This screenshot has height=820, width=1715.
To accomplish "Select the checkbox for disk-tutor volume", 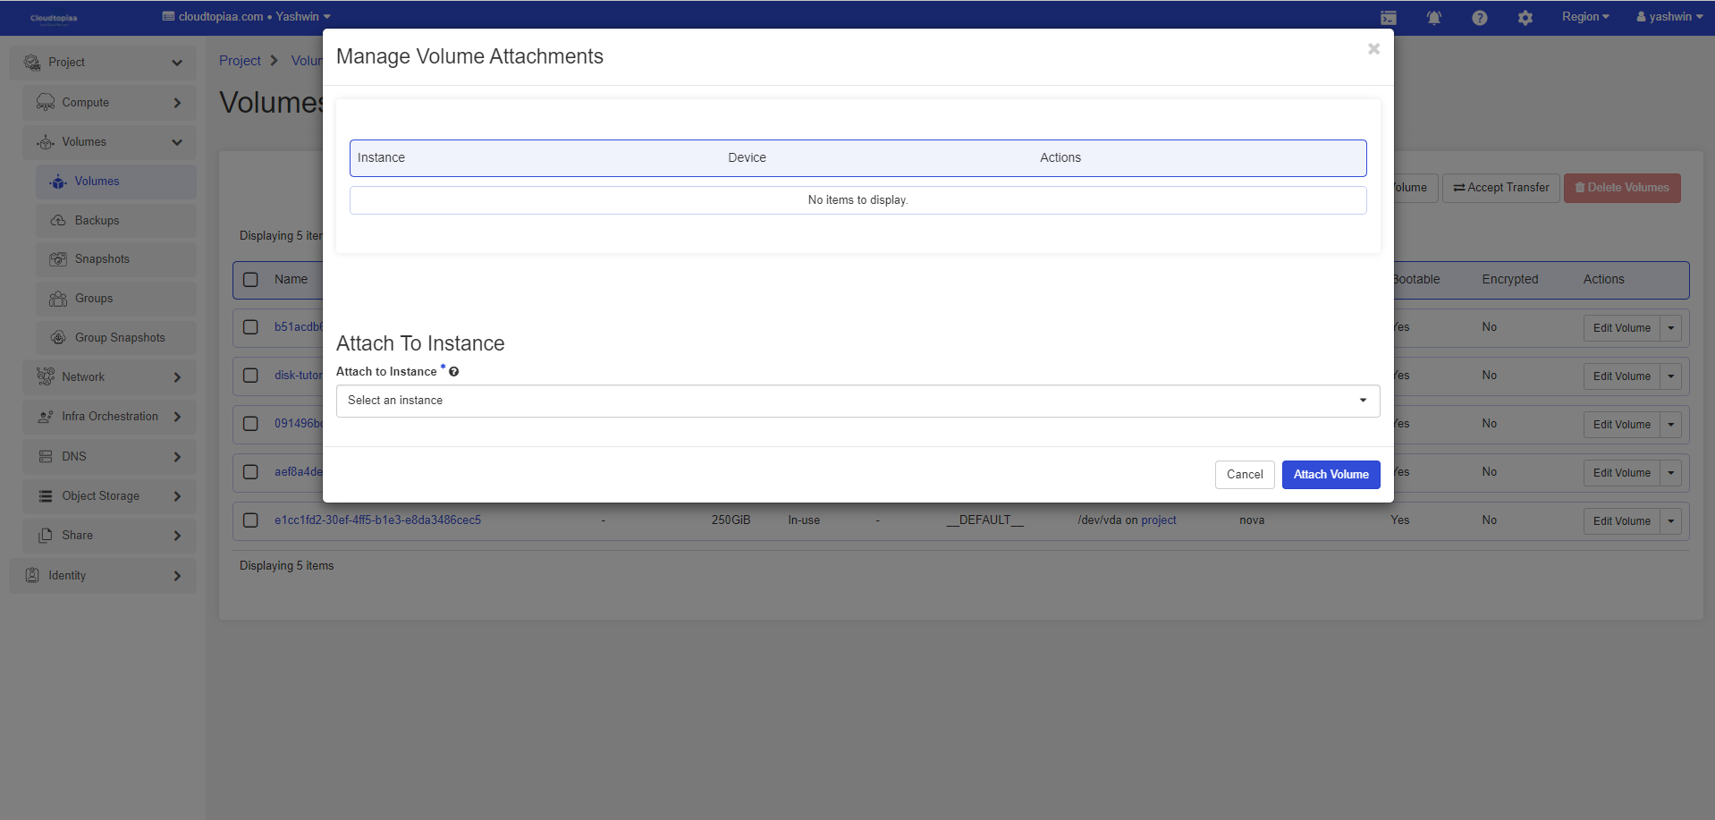I will pos(251,376).
